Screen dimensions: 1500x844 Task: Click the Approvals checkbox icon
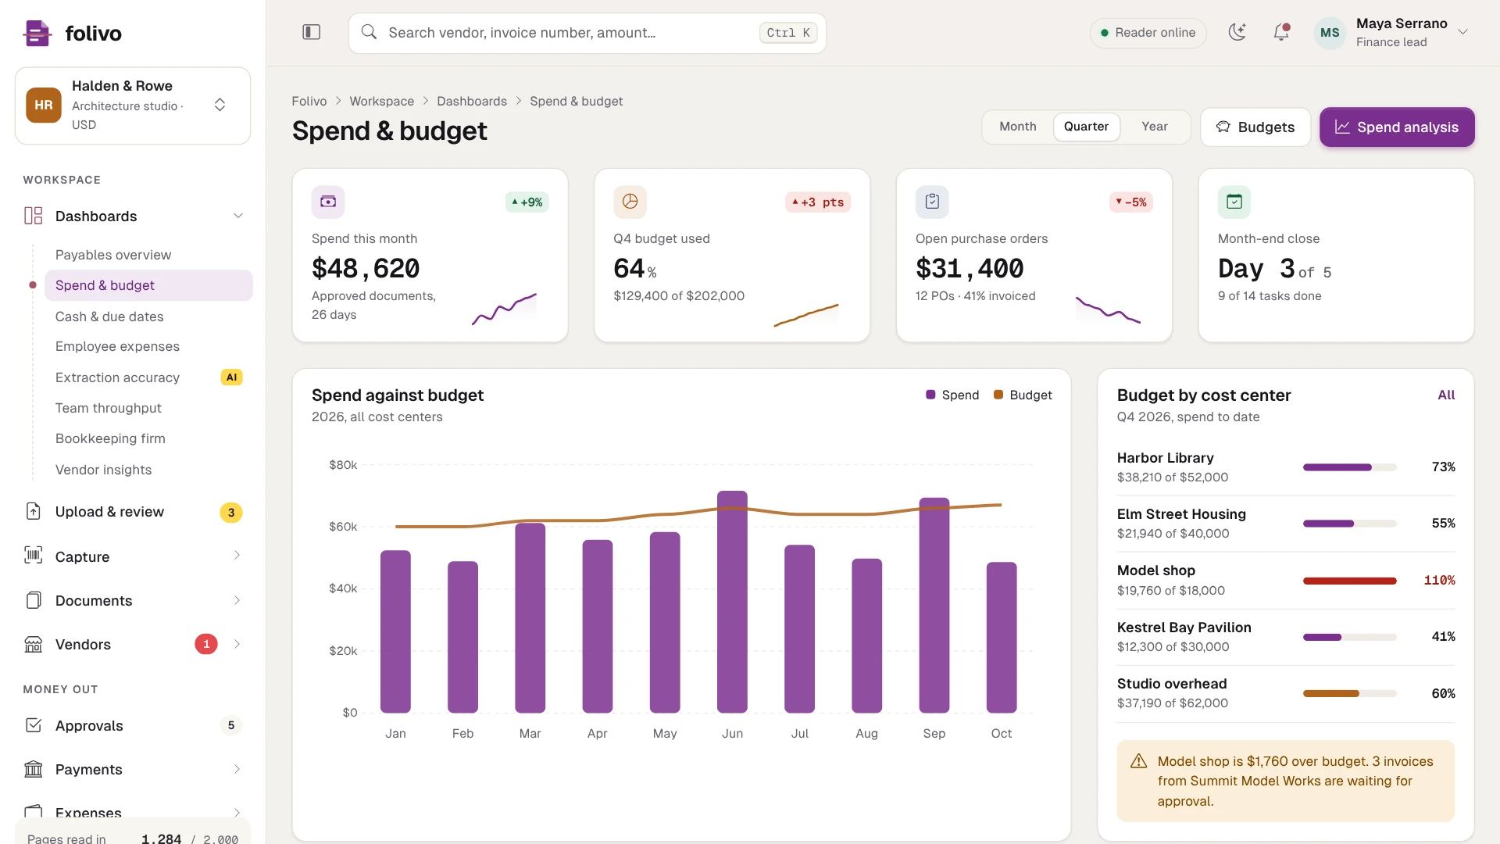[x=33, y=725]
